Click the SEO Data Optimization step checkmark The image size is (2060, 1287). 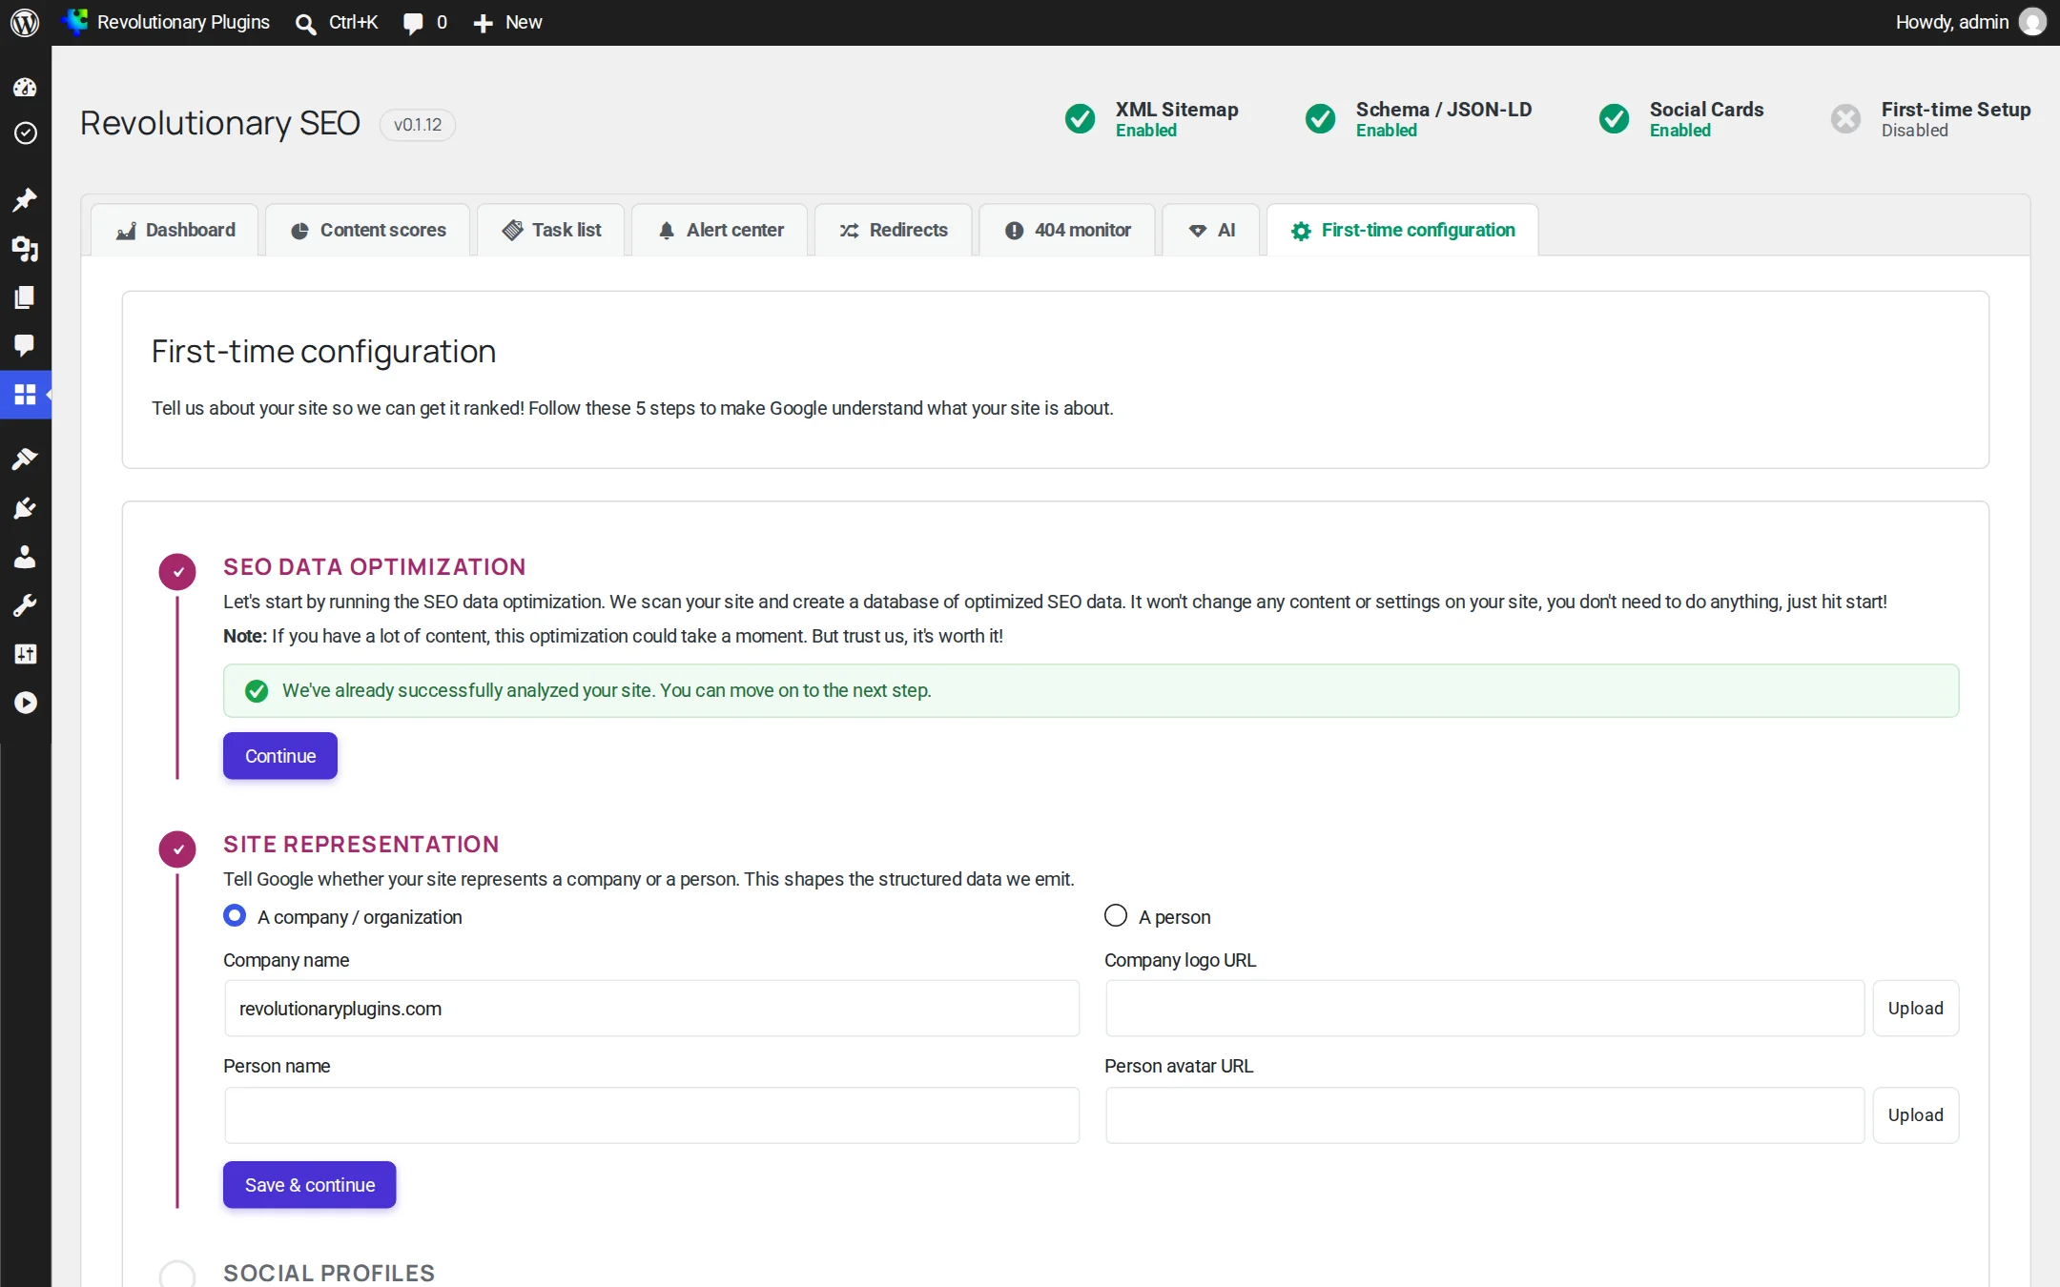pos(177,572)
